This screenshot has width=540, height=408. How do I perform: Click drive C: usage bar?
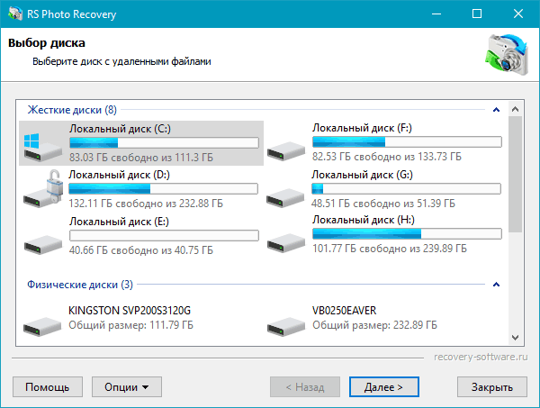pos(164,142)
